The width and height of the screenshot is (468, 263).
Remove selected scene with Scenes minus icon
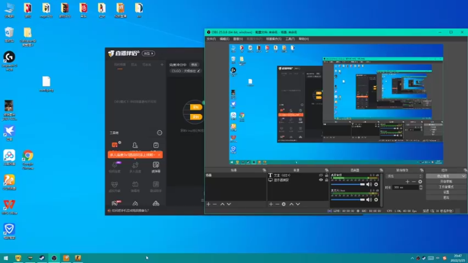coord(215,204)
